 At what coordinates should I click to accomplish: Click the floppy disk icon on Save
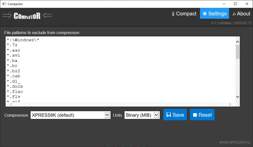pos(169,115)
